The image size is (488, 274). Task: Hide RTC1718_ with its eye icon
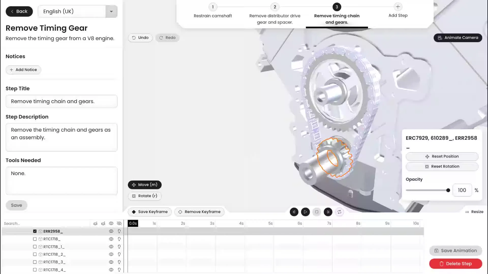tap(111, 239)
